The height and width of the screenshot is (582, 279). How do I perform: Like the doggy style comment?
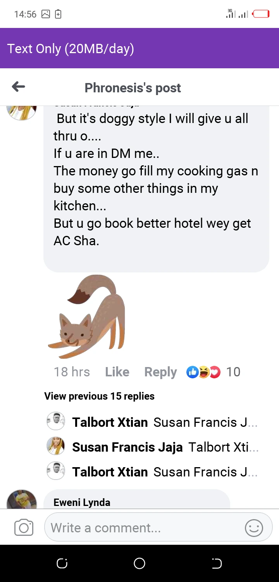tap(117, 372)
